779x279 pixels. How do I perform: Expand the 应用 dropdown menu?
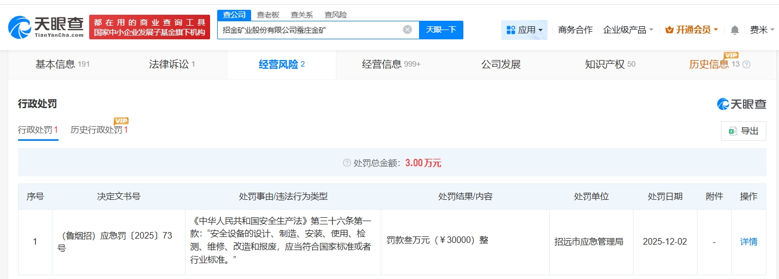tap(524, 30)
